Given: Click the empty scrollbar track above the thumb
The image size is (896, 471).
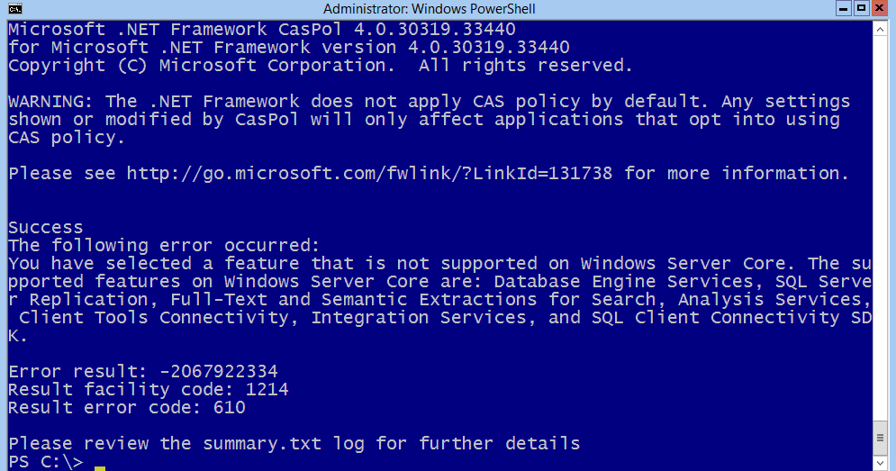Looking at the screenshot, I should click(x=880, y=229).
